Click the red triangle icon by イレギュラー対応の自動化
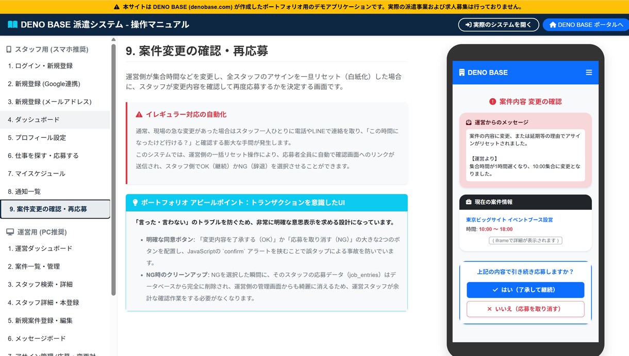 [x=139, y=114]
